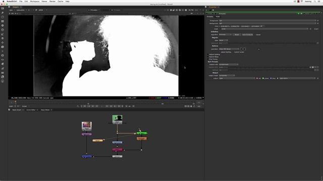Open the Time nodes menu in left toolbar
323x181 pixels.
coord(3,17)
